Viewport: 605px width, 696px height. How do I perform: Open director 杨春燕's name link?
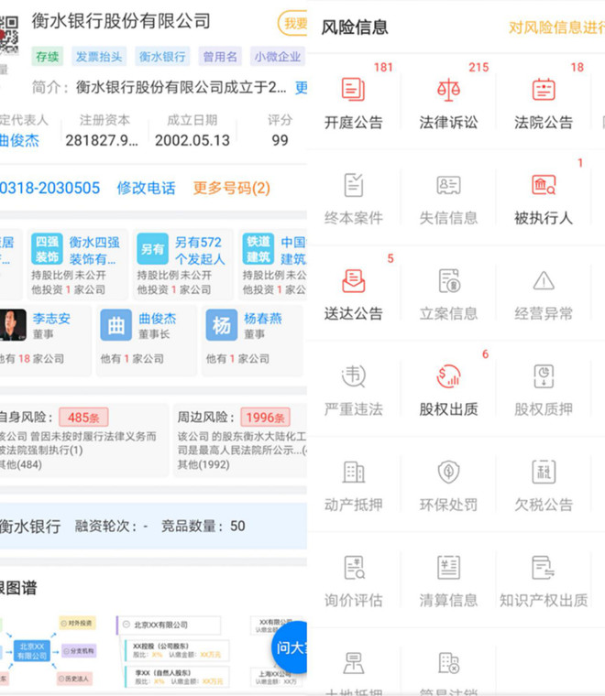click(x=263, y=318)
